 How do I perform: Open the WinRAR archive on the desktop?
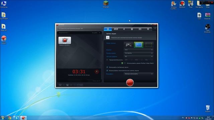tap(208, 16)
